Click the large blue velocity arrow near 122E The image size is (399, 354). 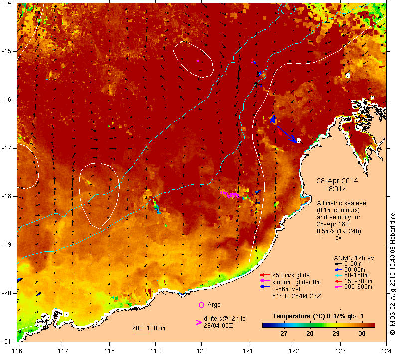[x=287, y=134]
